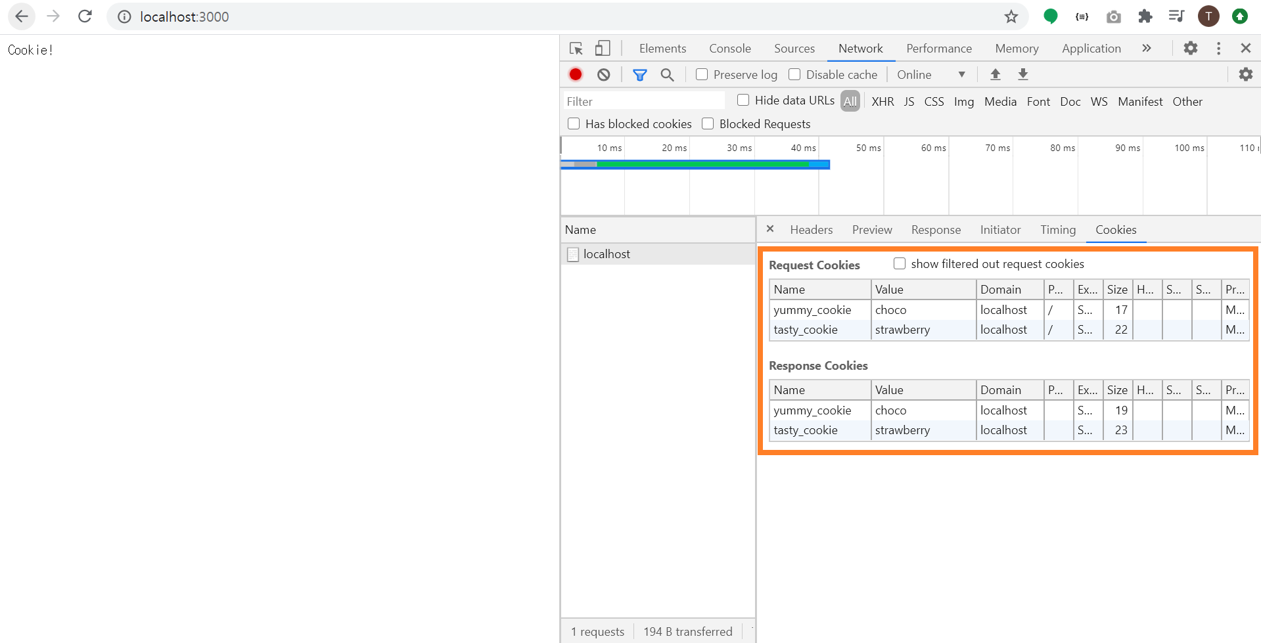Filter requests by Manifest

(x=1140, y=102)
